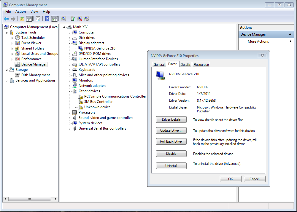Toggle Show/Hide Action Pane toolbar icon
Image resolution: width=297 pixels, height=212 pixels.
(x=54, y=19)
